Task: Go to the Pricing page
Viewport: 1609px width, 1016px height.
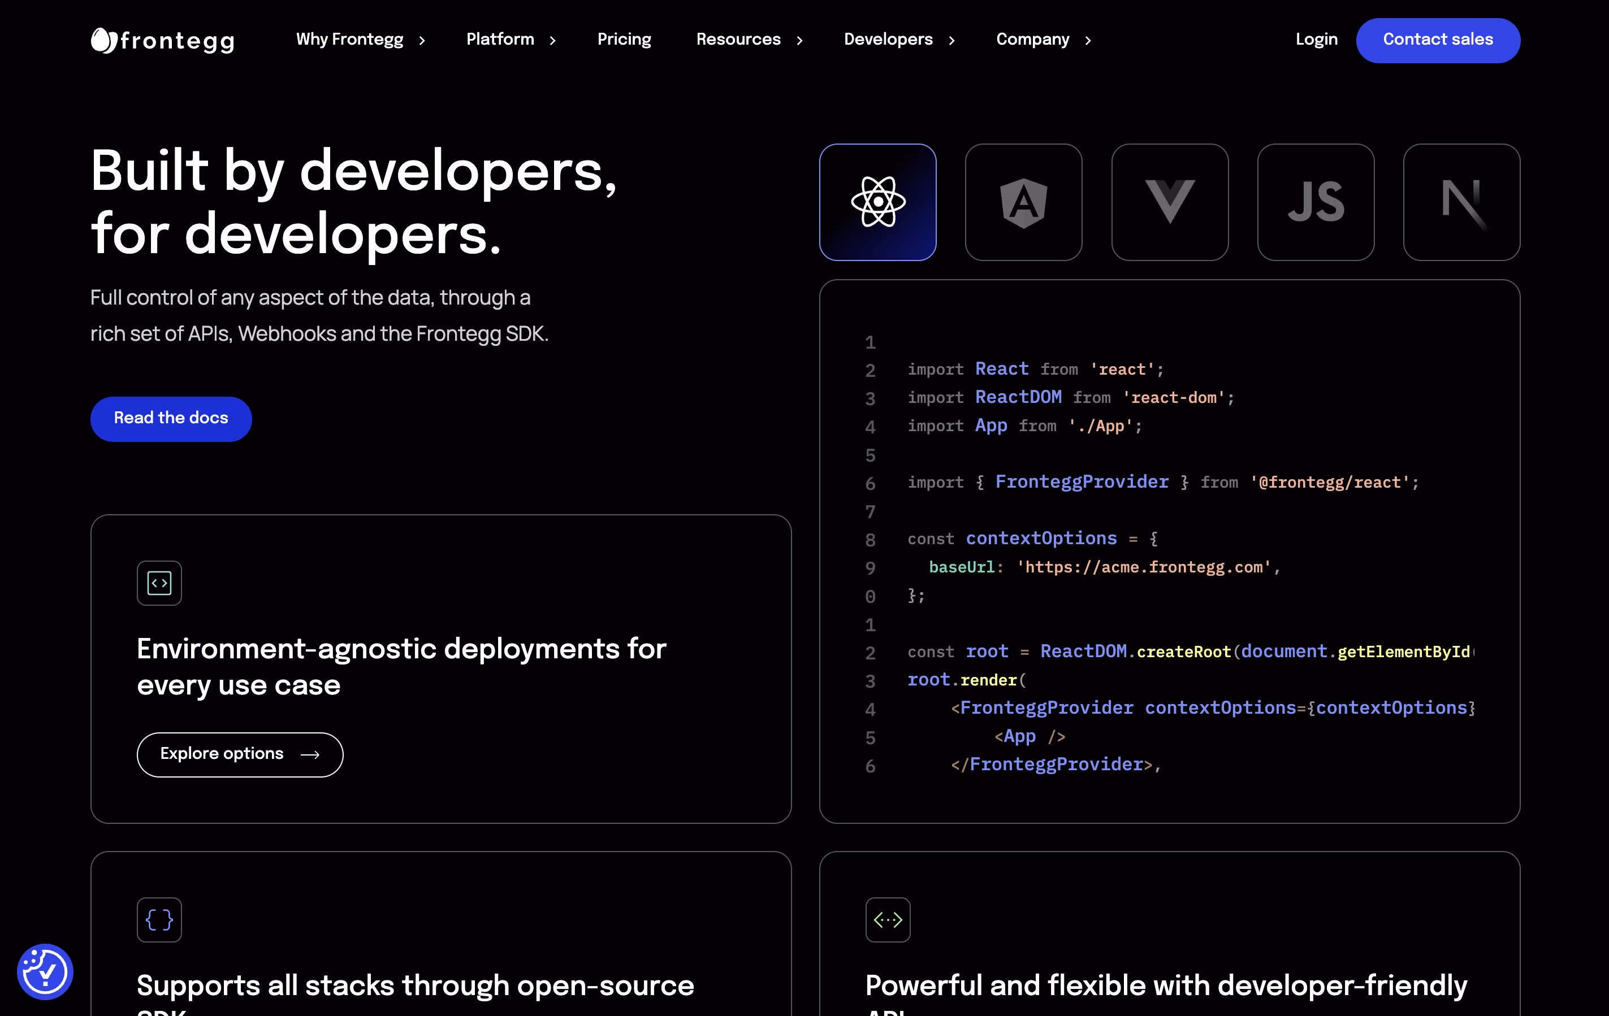Action: pyautogui.click(x=624, y=40)
